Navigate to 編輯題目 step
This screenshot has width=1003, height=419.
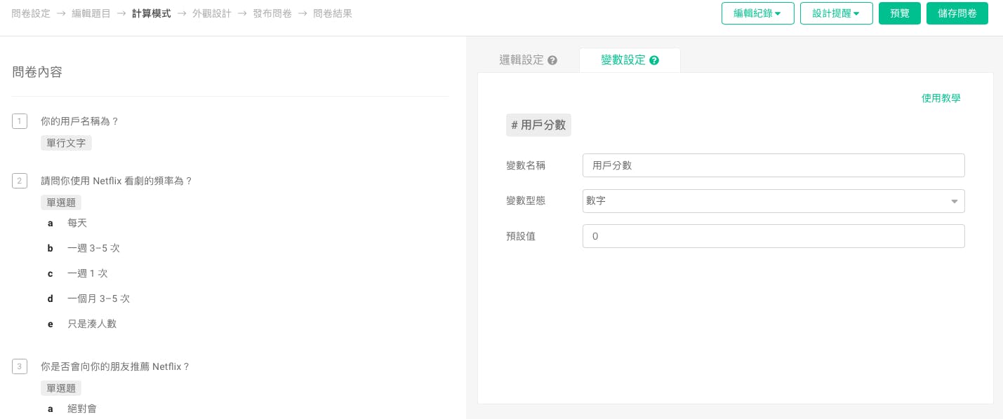coord(91,13)
